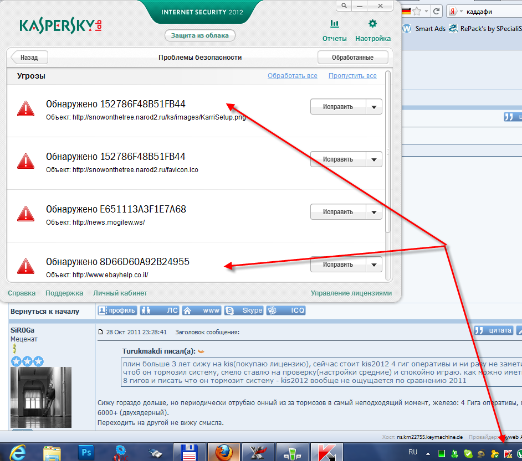Open the ICQ contact button
The width and height of the screenshot is (522, 461).
(286, 310)
